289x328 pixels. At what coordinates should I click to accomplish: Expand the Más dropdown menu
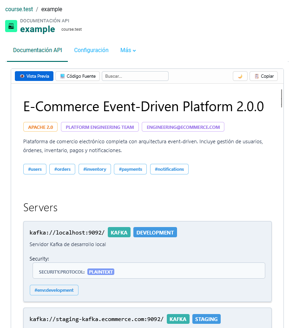click(128, 50)
